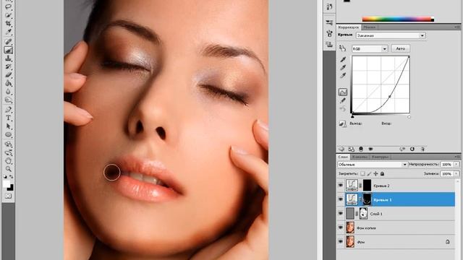Click the Заливка 100% field
This screenshot has height=260, width=463.
pyautogui.click(x=446, y=174)
